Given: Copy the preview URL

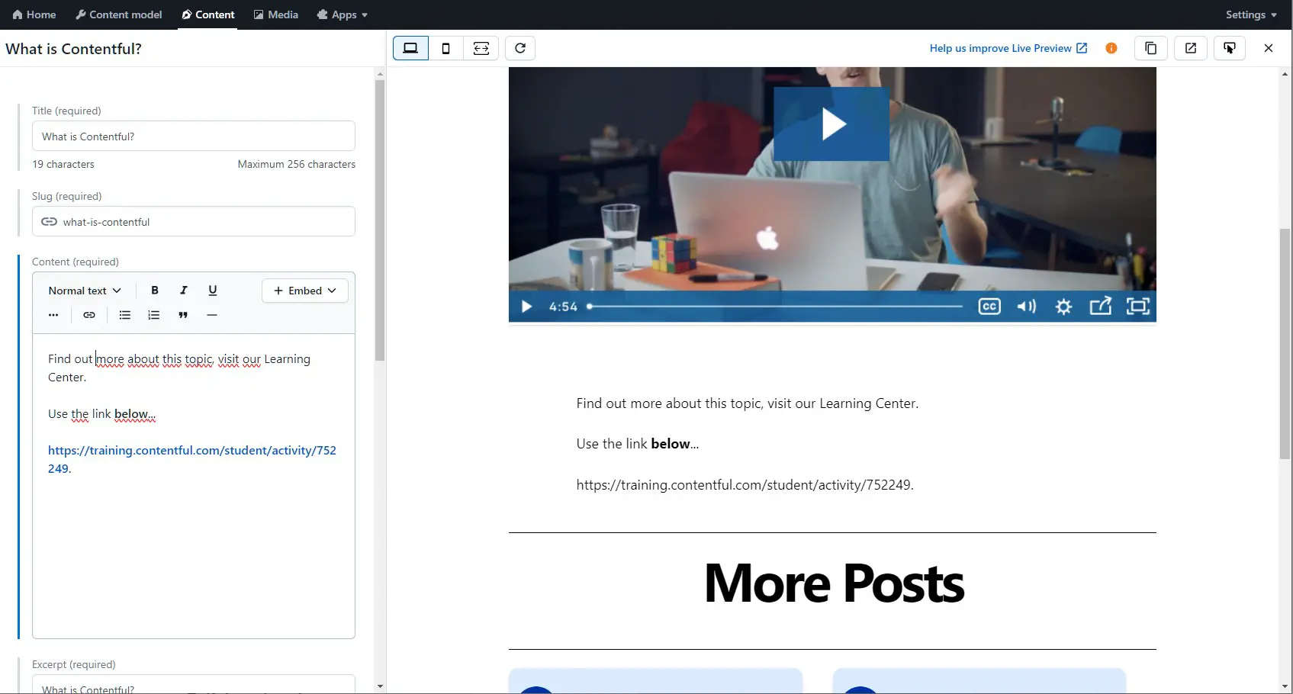Looking at the screenshot, I should click(1151, 48).
